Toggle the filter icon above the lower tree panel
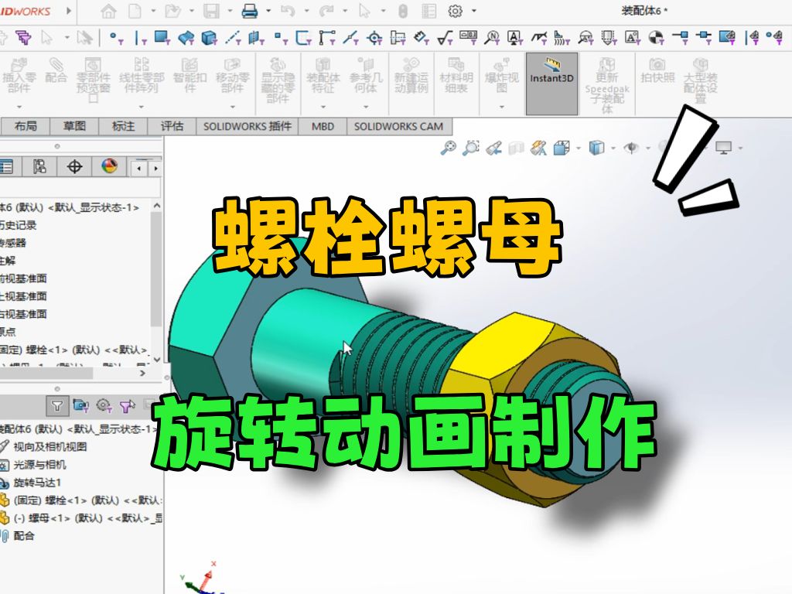Image resolution: width=792 pixels, height=594 pixels. click(57, 404)
